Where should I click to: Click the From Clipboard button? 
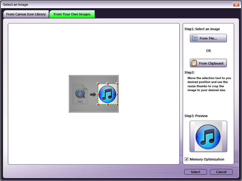(x=208, y=63)
